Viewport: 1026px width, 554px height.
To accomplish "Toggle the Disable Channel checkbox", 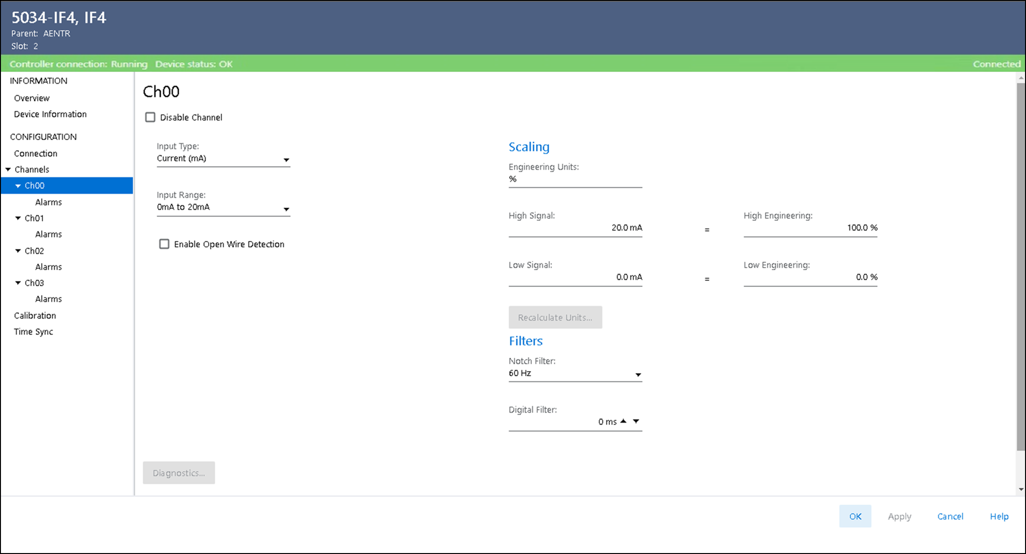I will 150,117.
